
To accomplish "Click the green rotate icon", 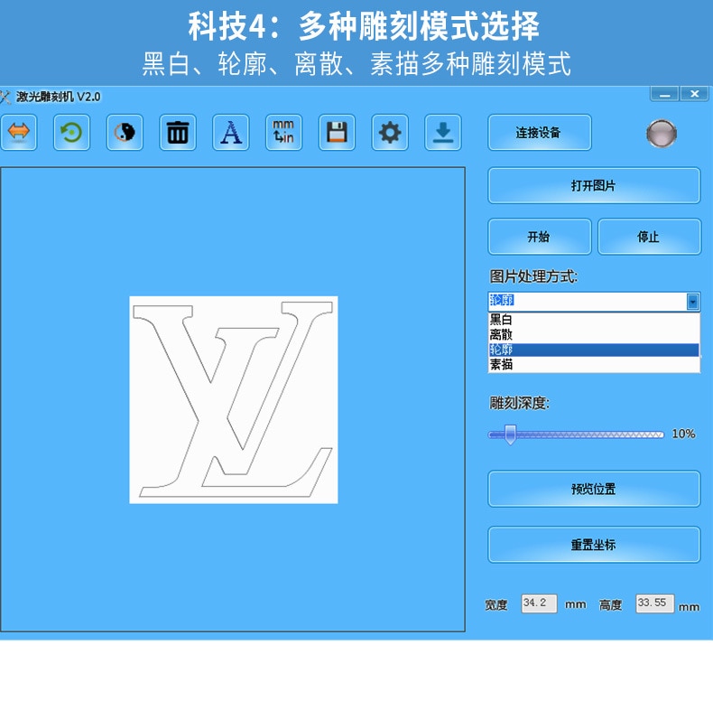I will 72,133.
